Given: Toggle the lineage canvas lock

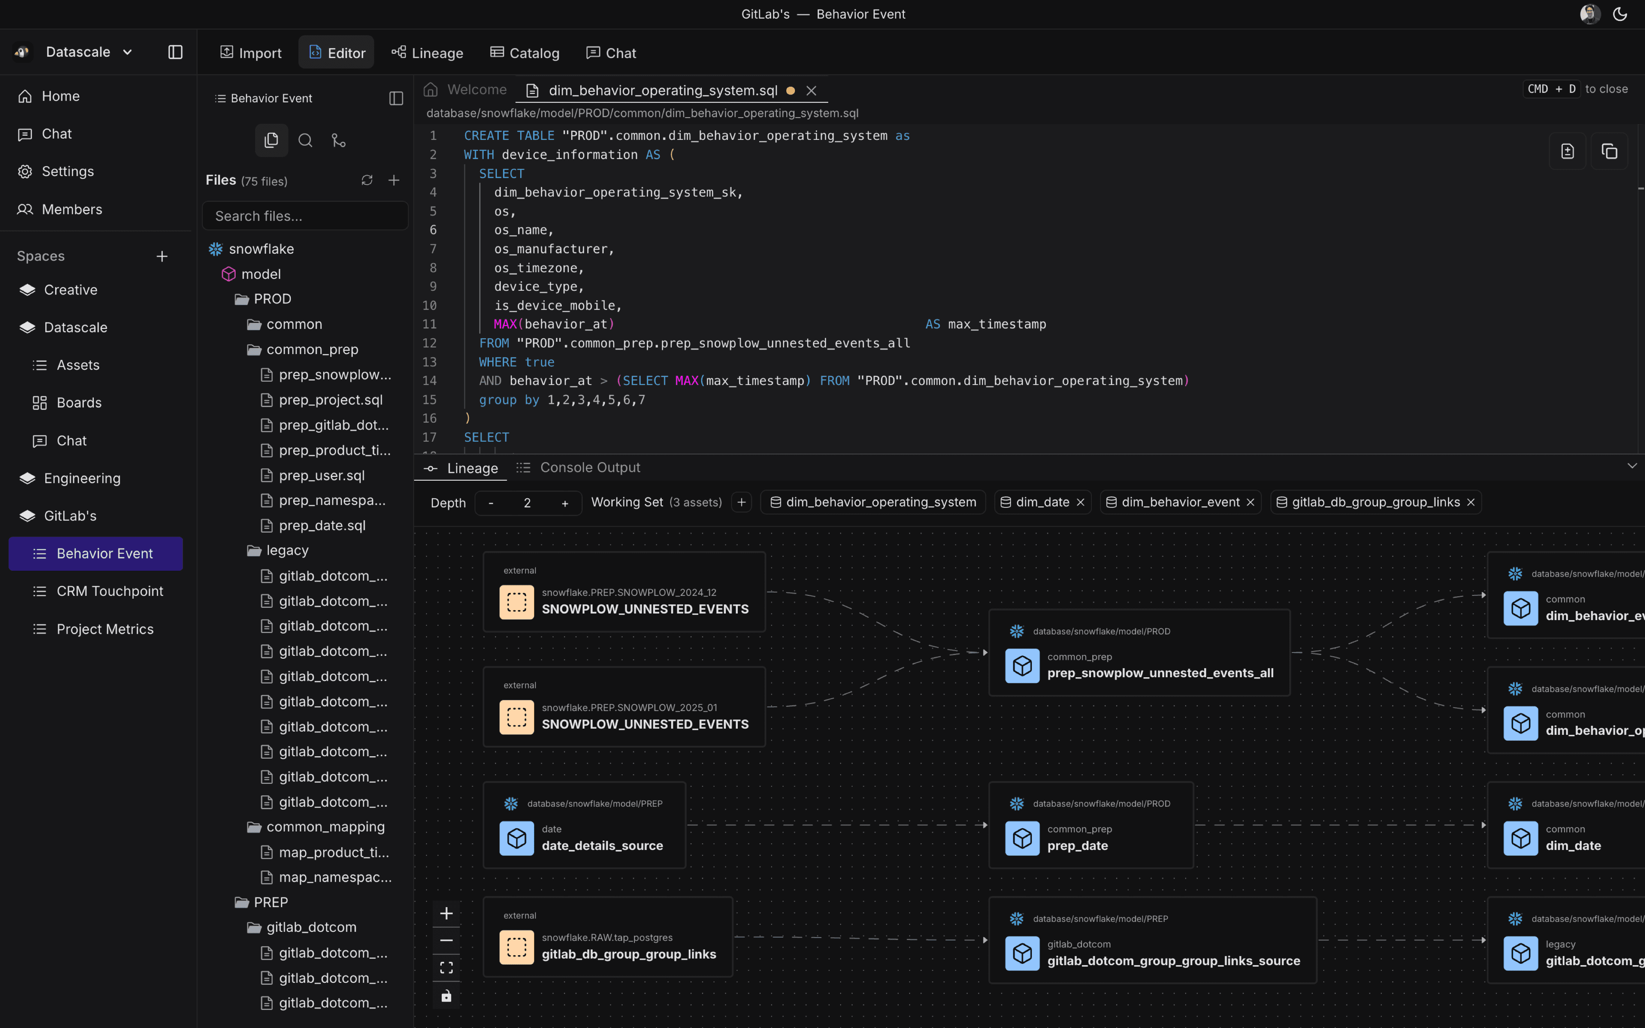Looking at the screenshot, I should [x=446, y=996].
